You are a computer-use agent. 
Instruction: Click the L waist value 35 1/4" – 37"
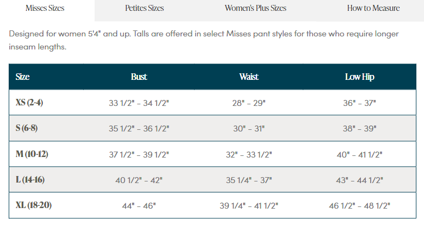click(249, 180)
